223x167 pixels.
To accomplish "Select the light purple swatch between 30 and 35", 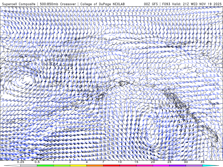I will tap(194, 166).
